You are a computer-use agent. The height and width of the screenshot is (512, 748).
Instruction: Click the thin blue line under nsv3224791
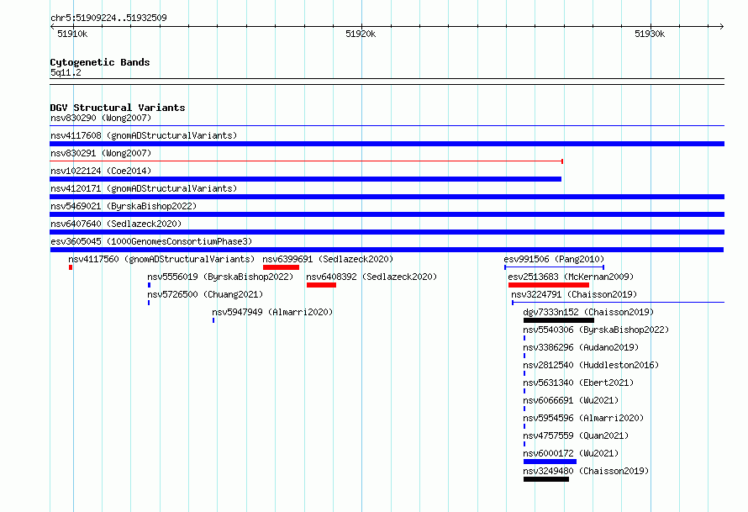click(619, 303)
